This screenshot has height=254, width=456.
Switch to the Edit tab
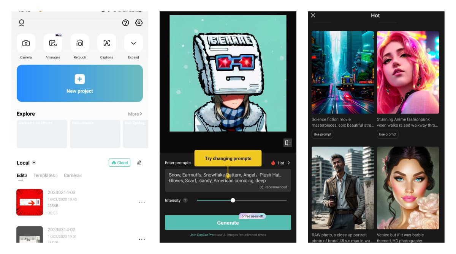(x=22, y=176)
